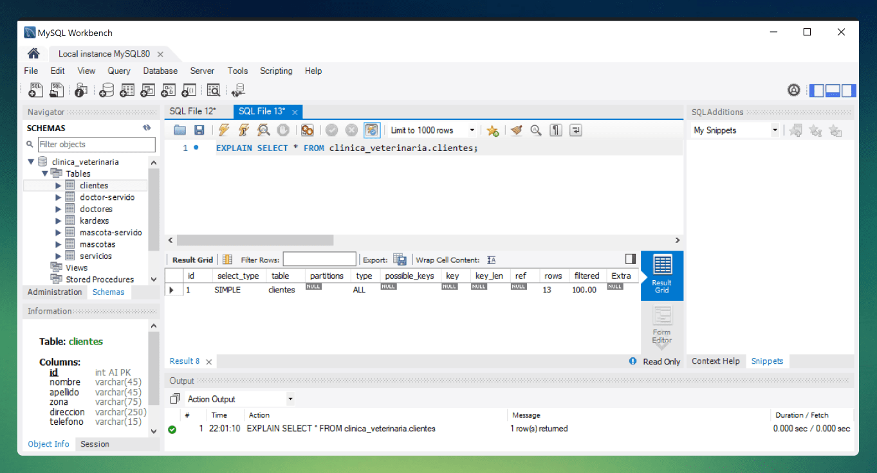Hide the left Navigator sidebar panel
This screenshot has height=473, width=877.
[x=817, y=91]
